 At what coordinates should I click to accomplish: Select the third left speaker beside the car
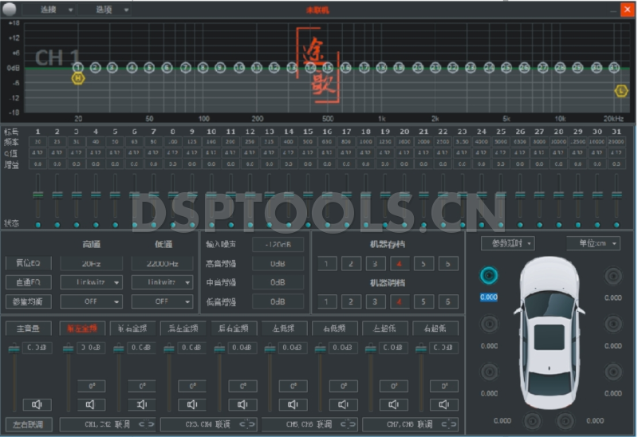489,372
